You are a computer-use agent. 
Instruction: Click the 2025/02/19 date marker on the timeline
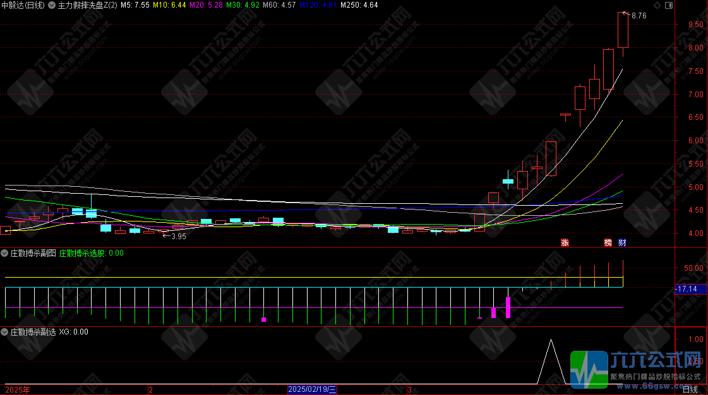(313, 390)
